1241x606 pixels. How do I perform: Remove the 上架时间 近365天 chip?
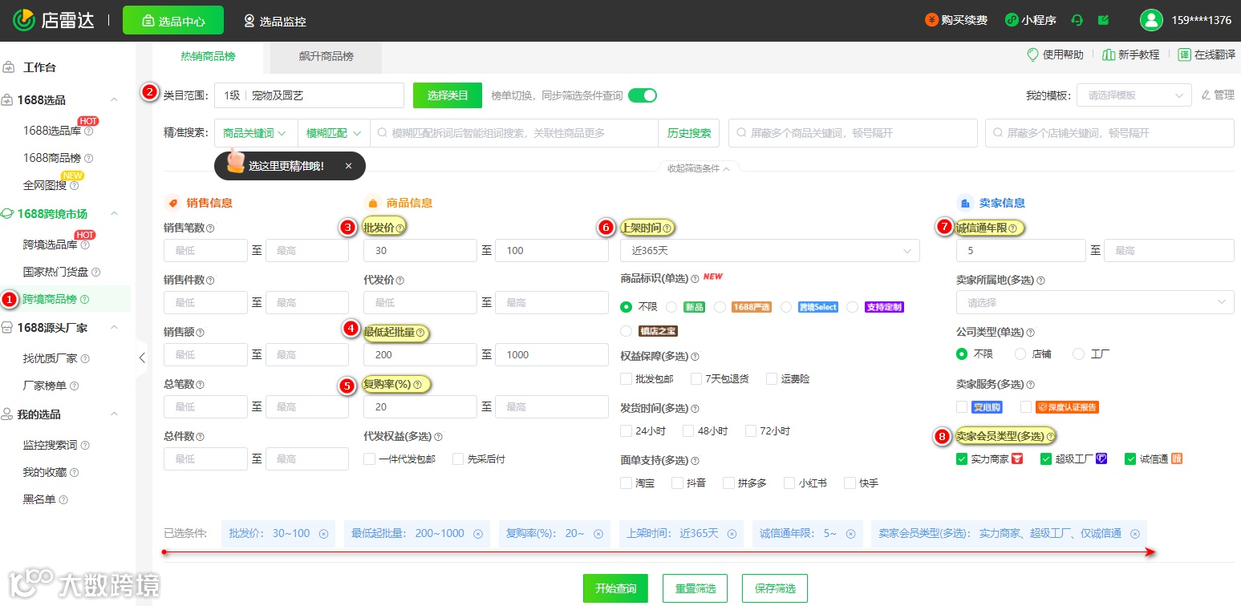click(732, 534)
